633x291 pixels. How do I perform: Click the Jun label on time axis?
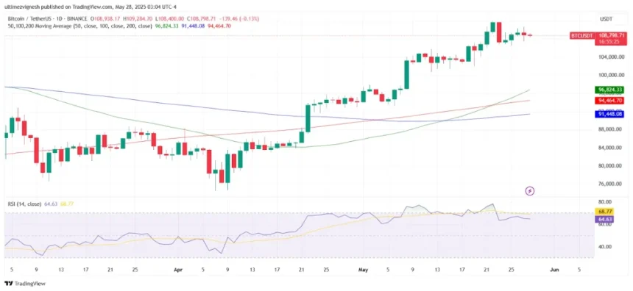point(555,270)
